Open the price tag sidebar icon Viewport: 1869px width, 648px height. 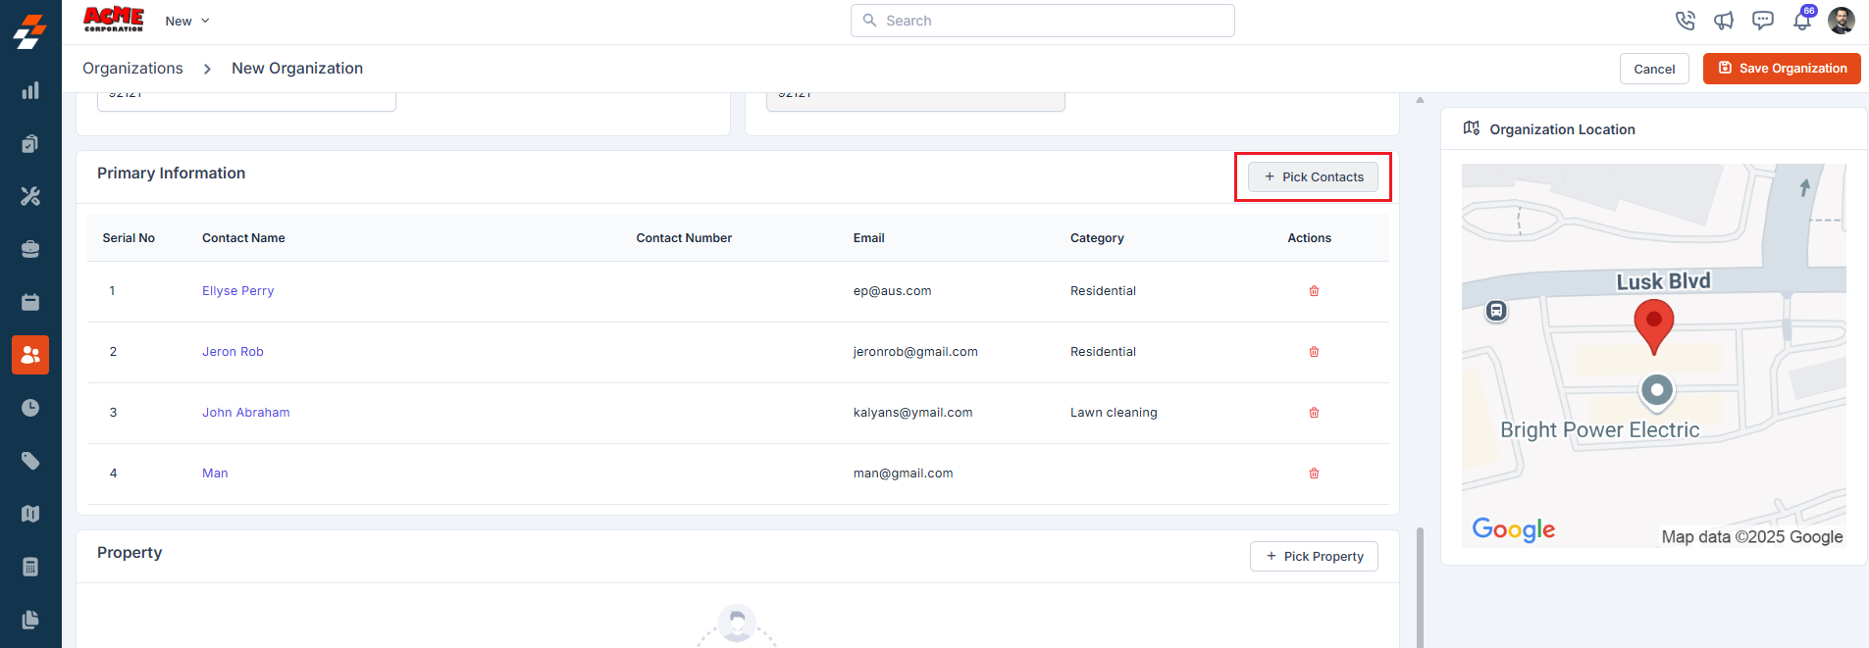pos(30,461)
